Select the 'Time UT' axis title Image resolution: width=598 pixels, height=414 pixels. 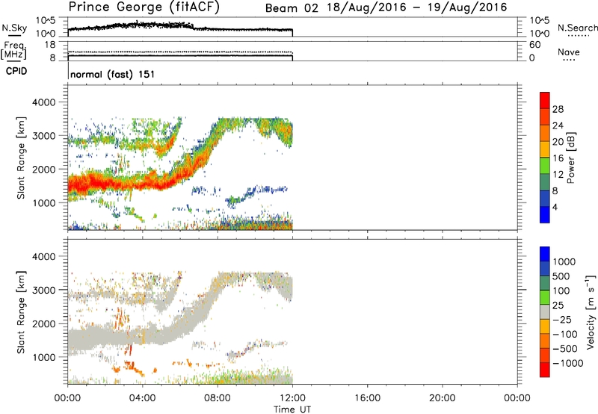coord(292,410)
